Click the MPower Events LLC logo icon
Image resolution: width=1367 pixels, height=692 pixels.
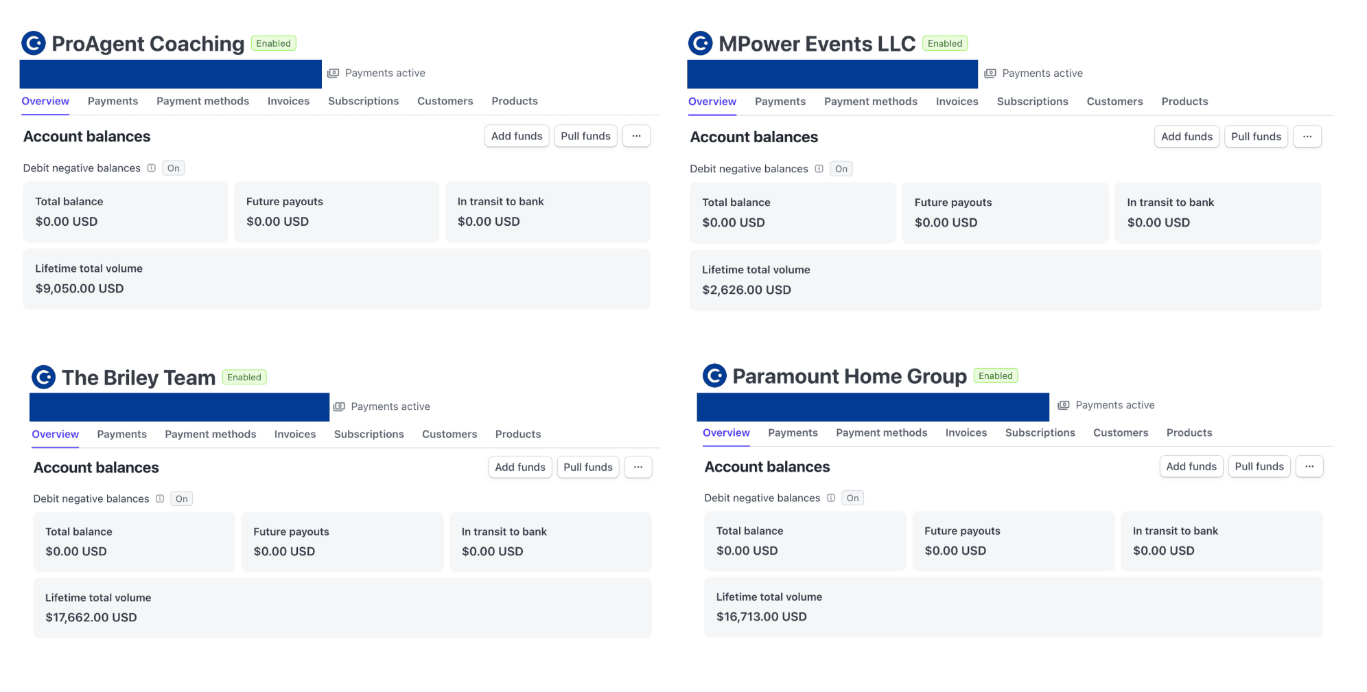[701, 43]
